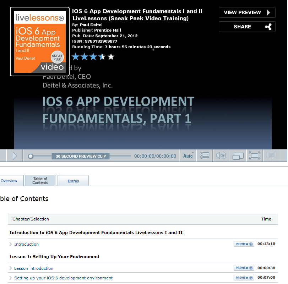Click the Lesson 1: Setting Up Your Environment heading
The image size is (288, 284).
(x=55, y=257)
